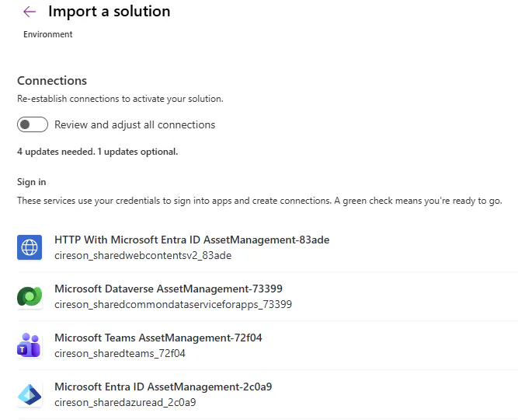Image resolution: width=518 pixels, height=420 pixels.
Task: Click cireson_sharedazuread_2c0a9 reference name
Action: [125, 402]
